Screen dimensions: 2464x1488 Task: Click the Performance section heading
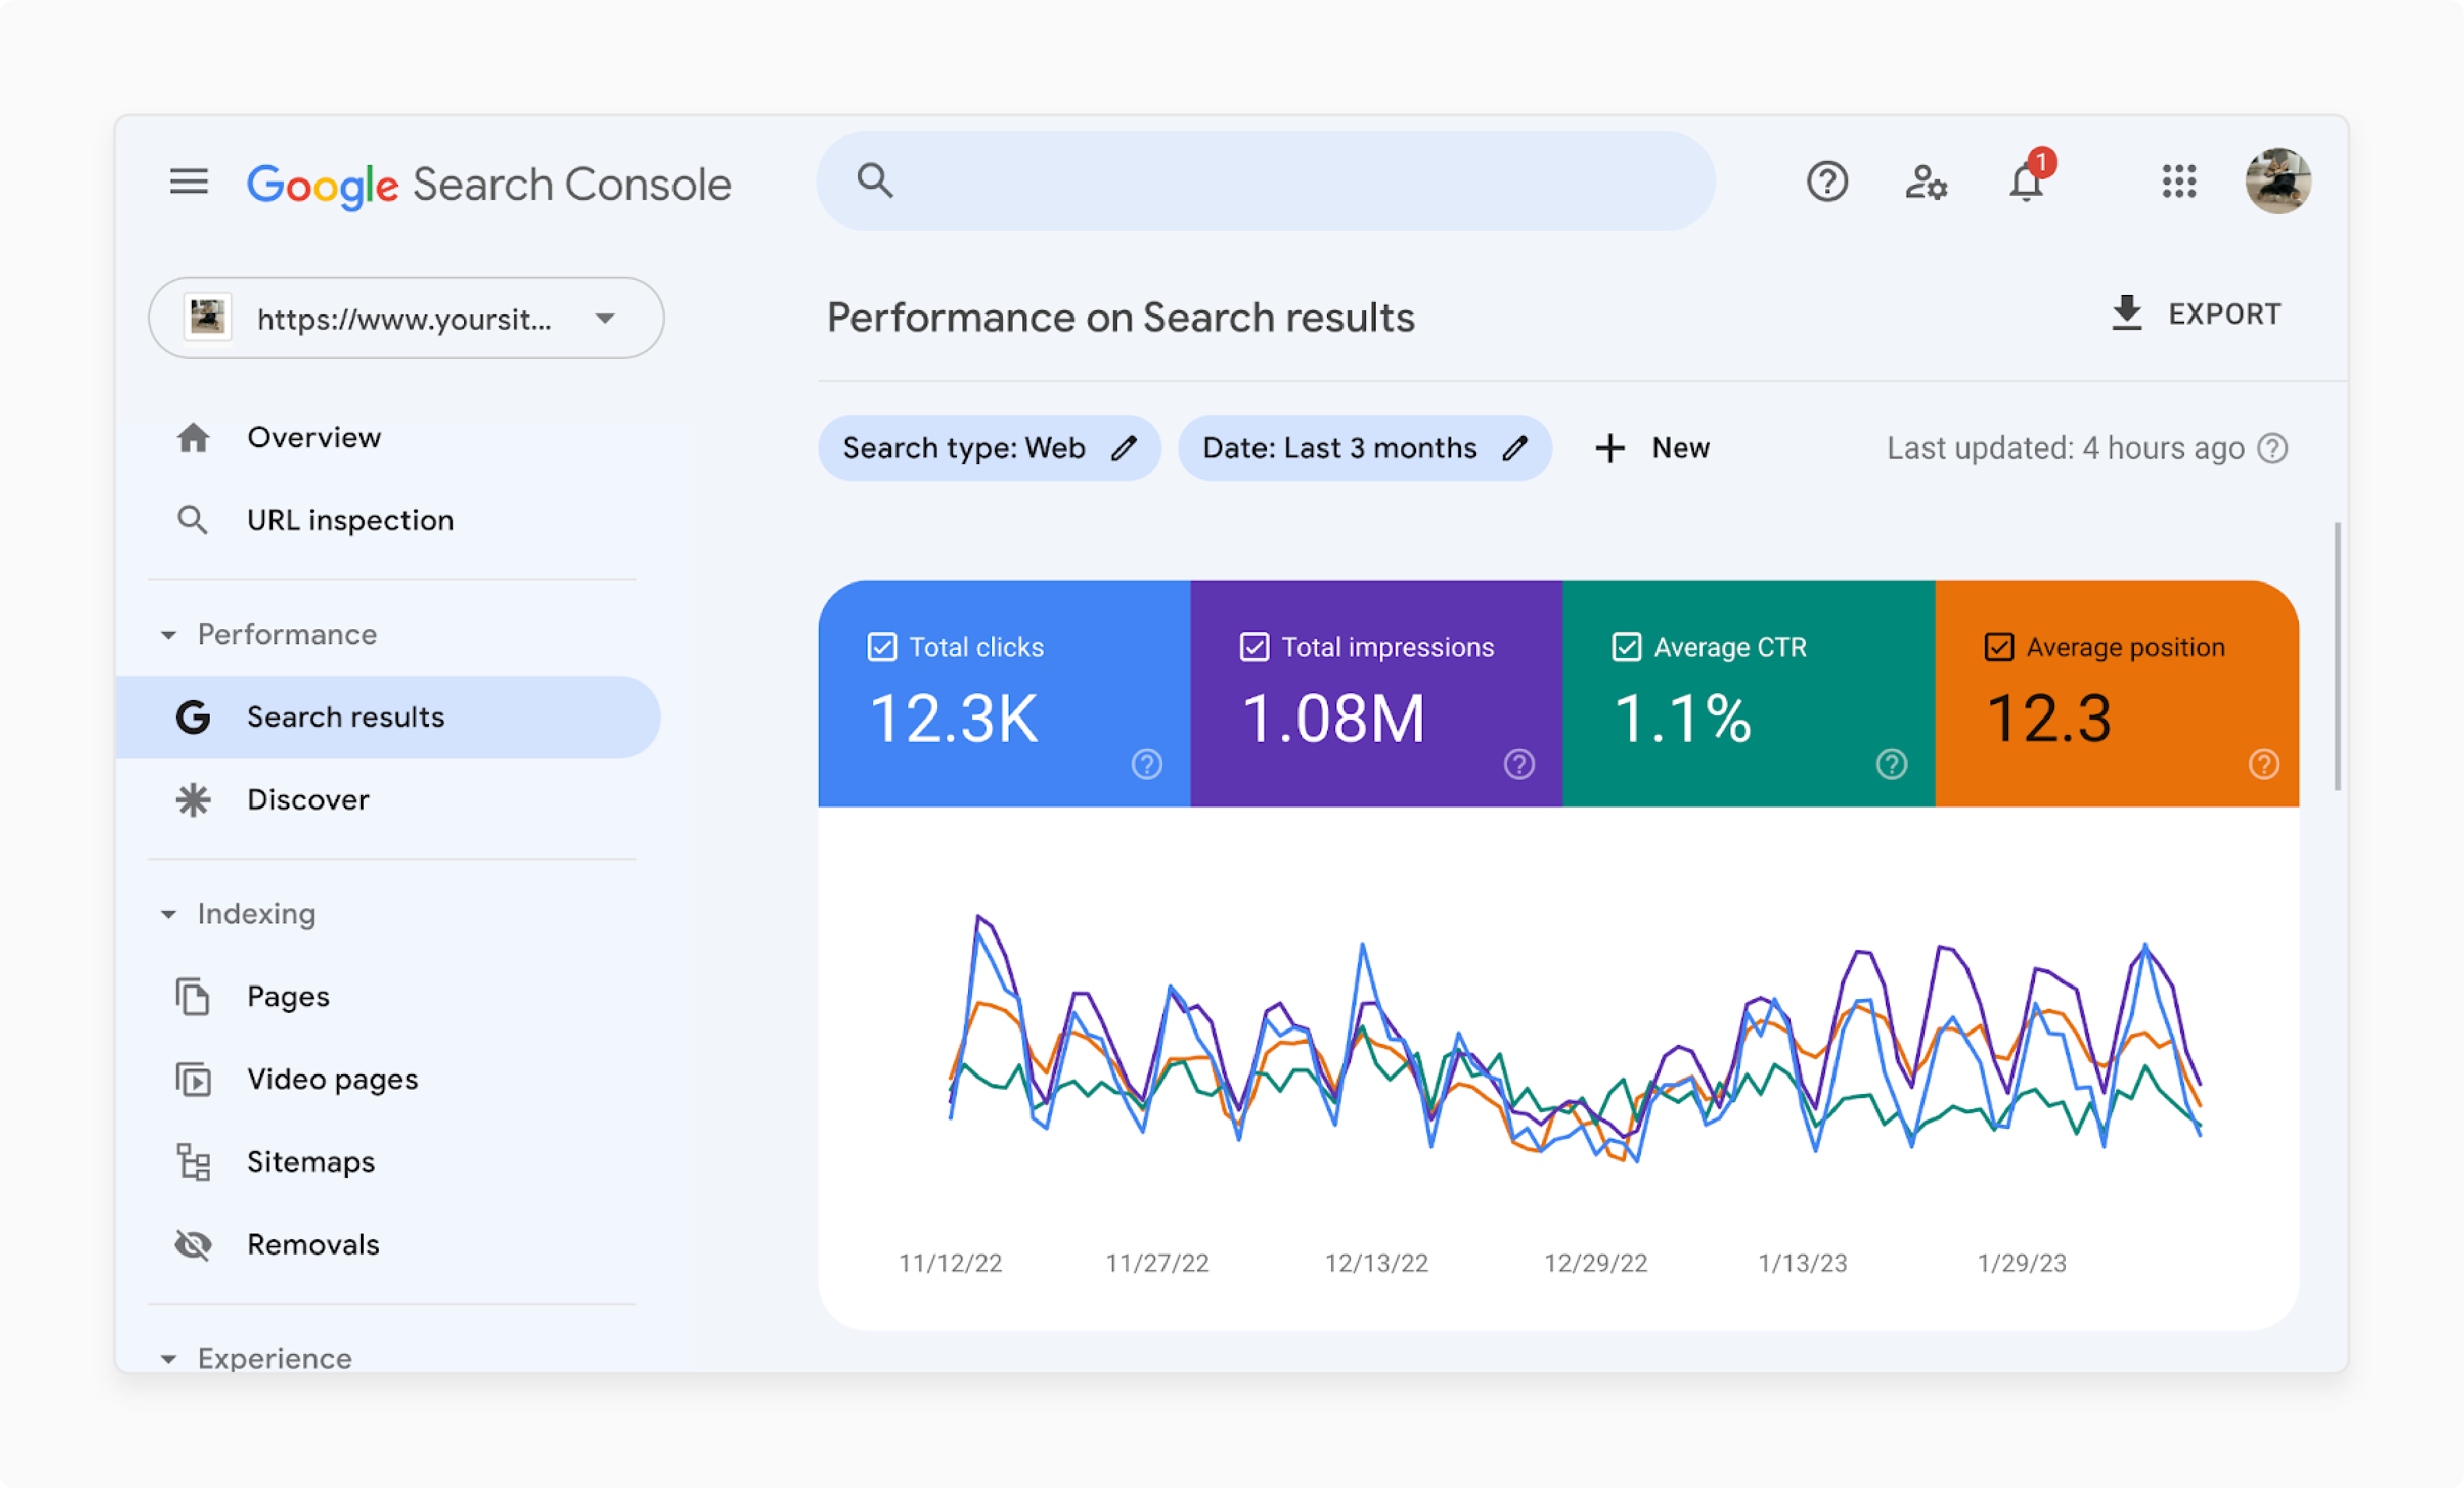(x=287, y=635)
